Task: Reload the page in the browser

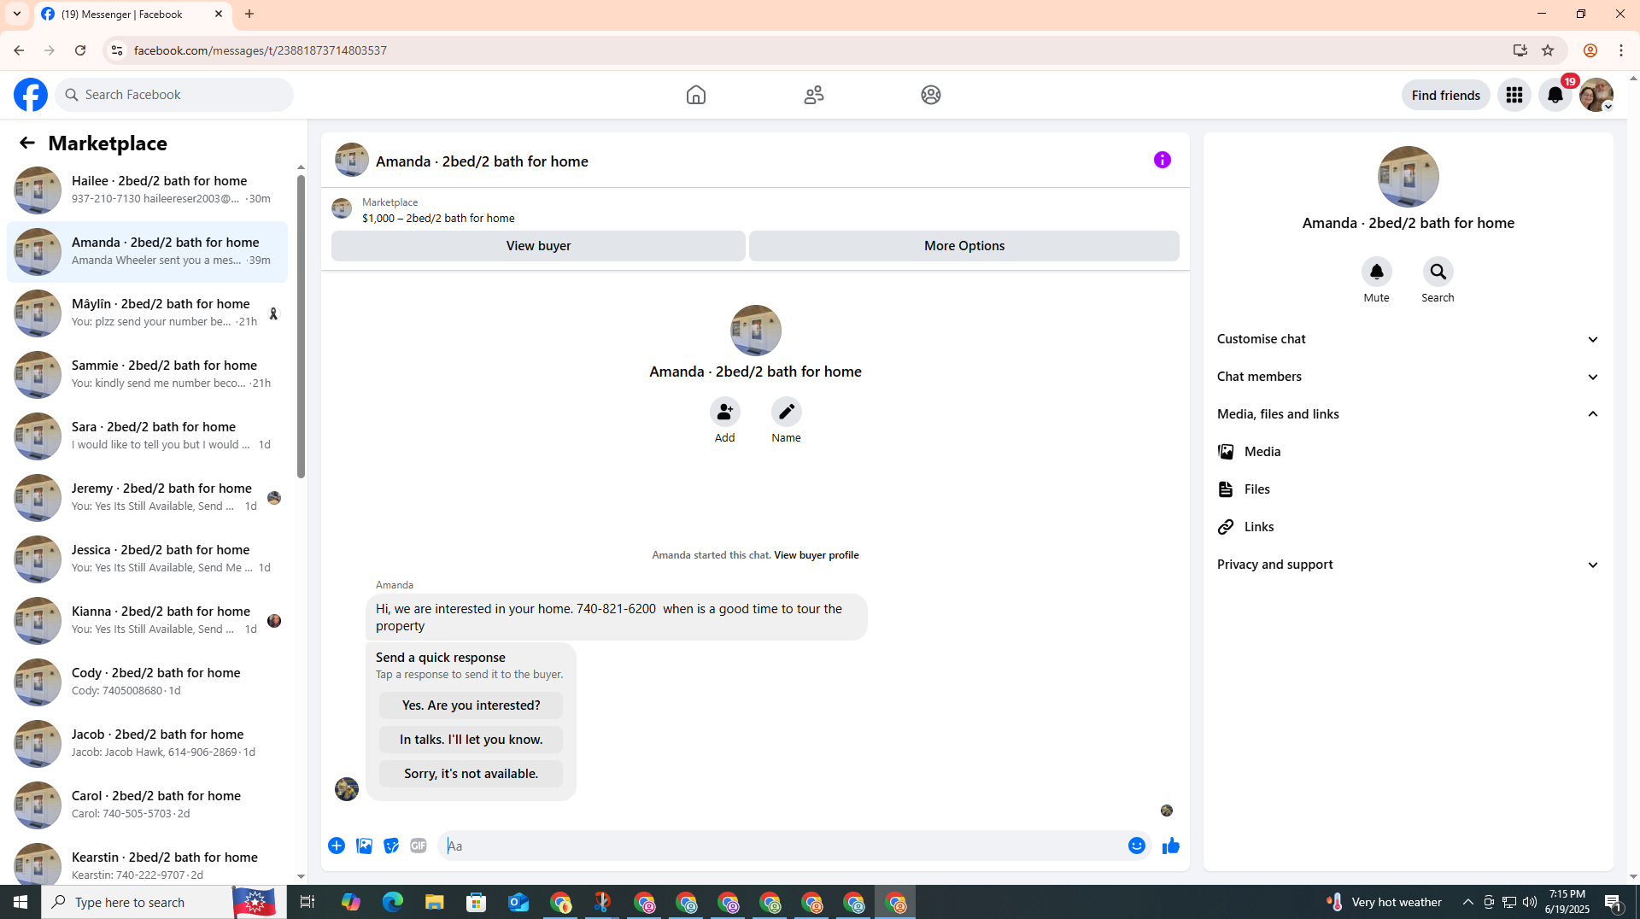Action: pos(80,50)
